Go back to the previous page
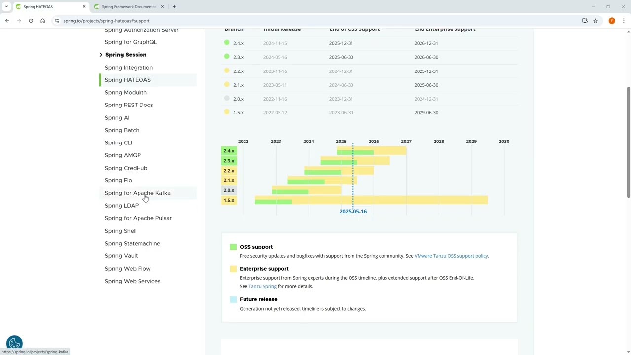The width and height of the screenshot is (631, 355). click(x=7, y=21)
